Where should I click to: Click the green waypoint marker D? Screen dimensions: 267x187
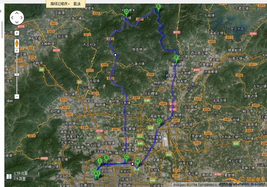click(x=126, y=12)
